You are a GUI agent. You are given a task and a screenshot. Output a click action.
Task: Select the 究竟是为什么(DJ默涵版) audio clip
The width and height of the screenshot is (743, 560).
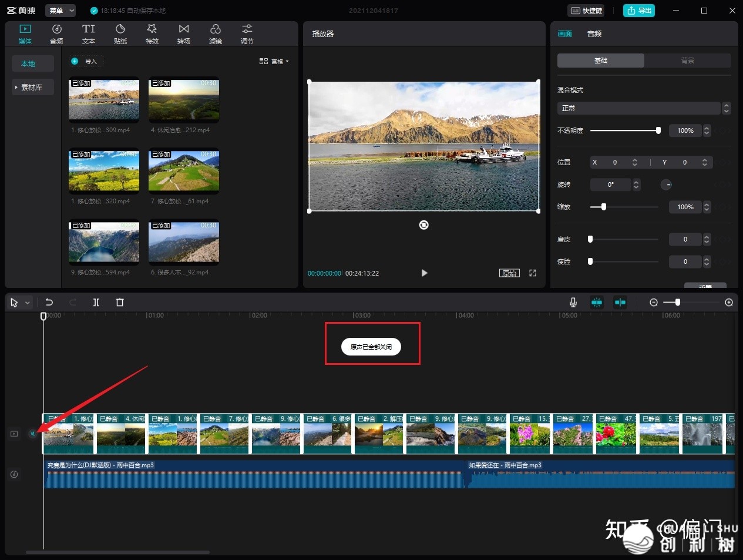254,474
